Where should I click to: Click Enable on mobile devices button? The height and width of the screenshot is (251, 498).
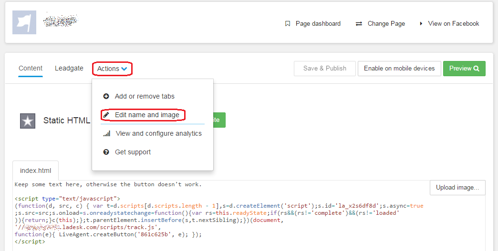[399, 68]
